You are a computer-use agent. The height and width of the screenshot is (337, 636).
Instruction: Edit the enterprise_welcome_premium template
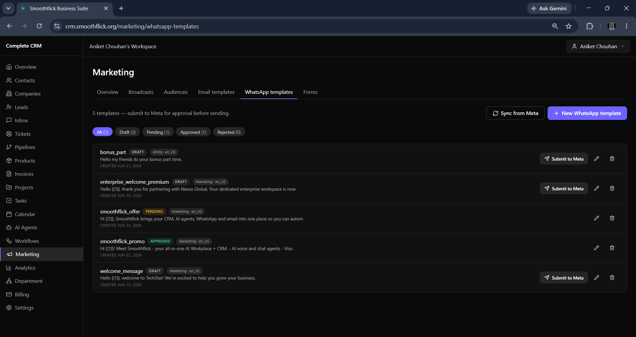pyautogui.click(x=597, y=188)
